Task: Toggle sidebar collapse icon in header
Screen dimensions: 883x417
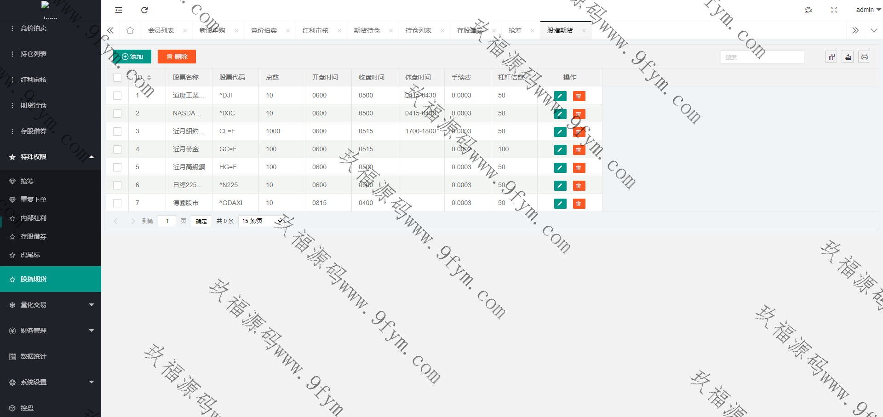Action: (119, 10)
